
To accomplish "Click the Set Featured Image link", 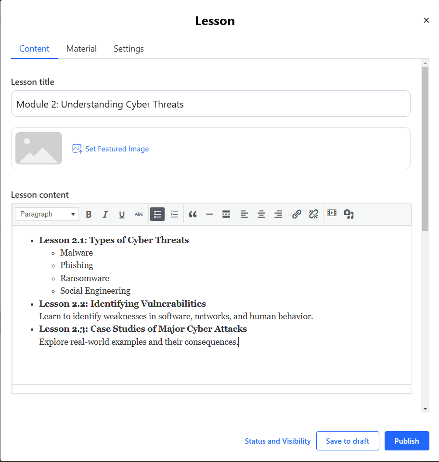I will 117,149.
